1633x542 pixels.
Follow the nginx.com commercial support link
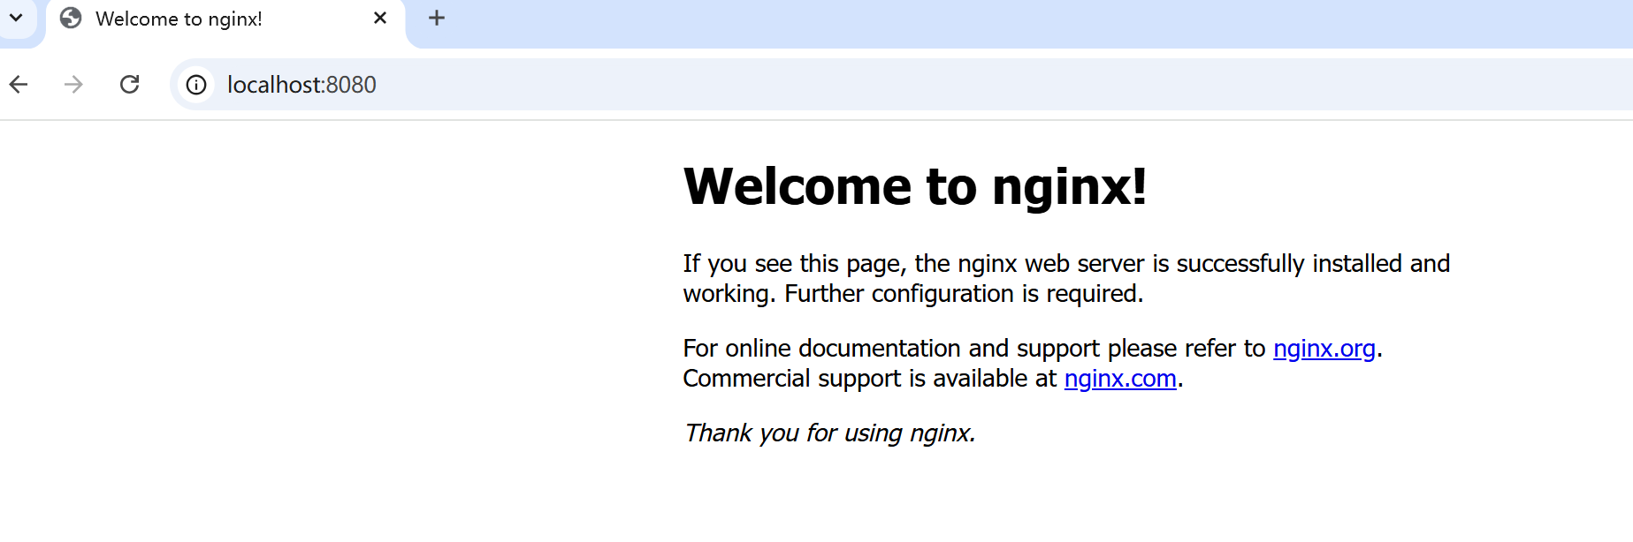point(1119,379)
